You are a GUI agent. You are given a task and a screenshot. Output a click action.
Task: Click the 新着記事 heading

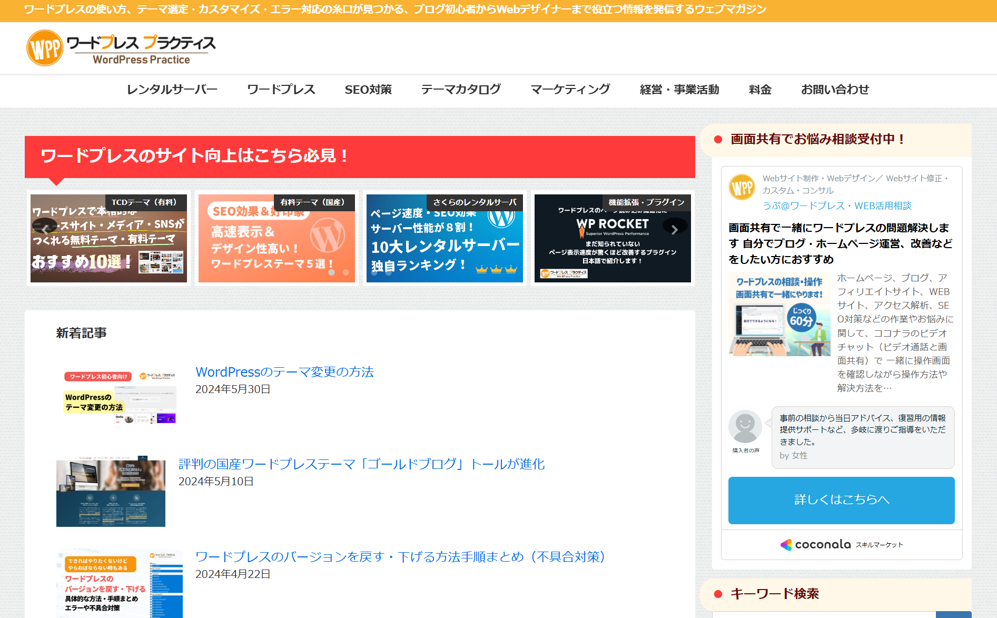[82, 333]
